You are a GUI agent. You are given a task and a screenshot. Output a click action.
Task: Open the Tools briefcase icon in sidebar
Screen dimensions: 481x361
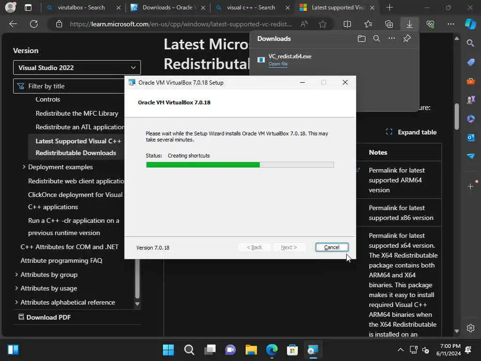point(471,81)
